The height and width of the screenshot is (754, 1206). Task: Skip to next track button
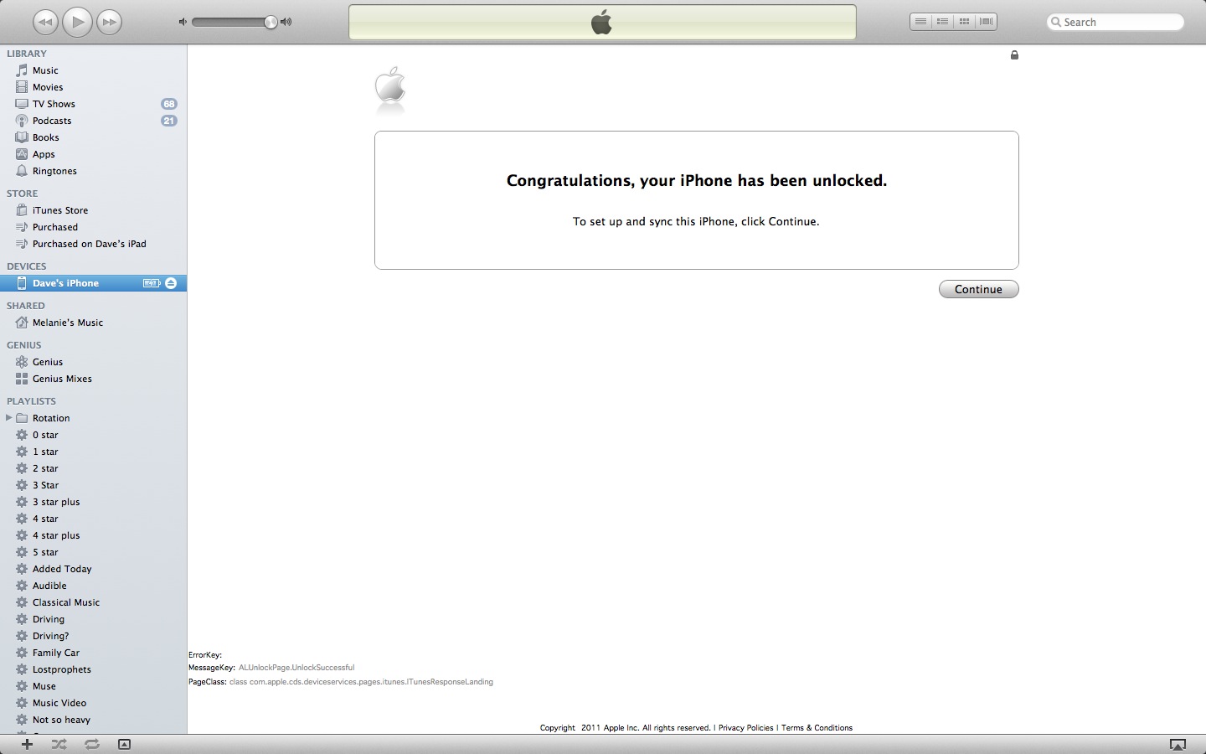point(109,23)
